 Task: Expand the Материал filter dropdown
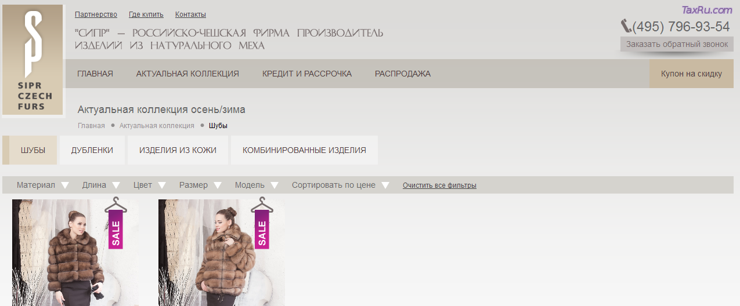43,185
